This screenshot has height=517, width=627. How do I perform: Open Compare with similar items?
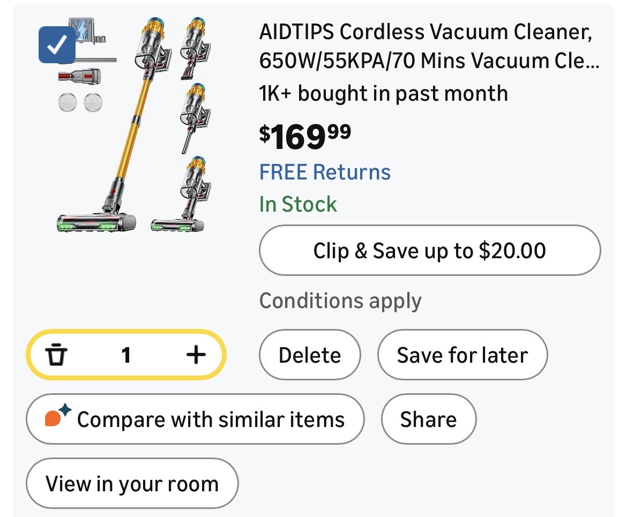coord(195,419)
